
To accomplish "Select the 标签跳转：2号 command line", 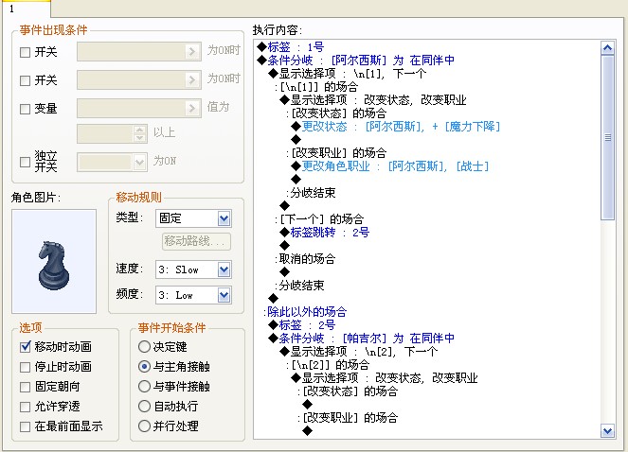I will 325,233.
